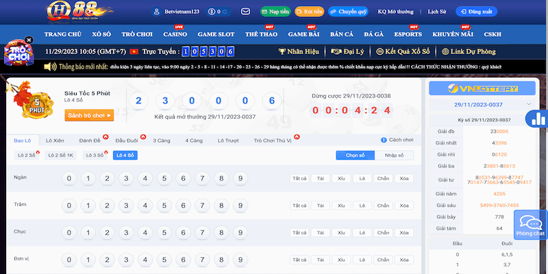Select the Chọn số mode
Viewport: 548px width, 274px height.
[355, 155]
